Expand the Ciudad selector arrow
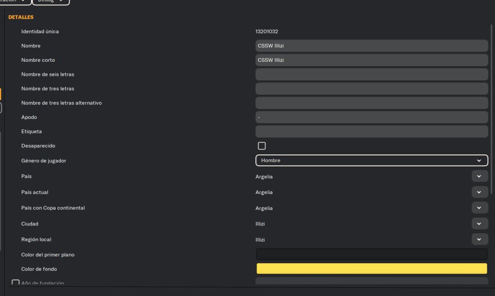The image size is (495, 296). click(x=479, y=224)
